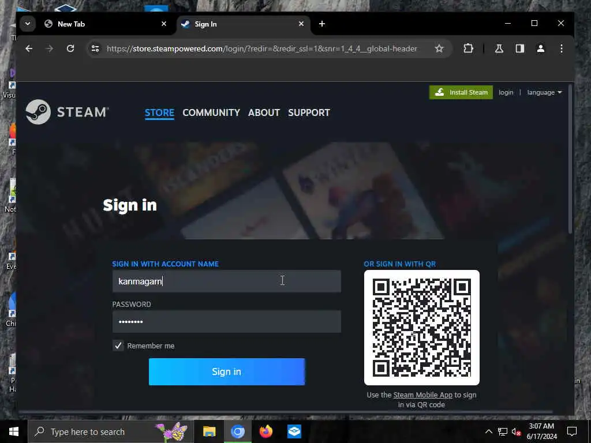Open the network status tray icon
The width and height of the screenshot is (591, 443).
(503, 431)
